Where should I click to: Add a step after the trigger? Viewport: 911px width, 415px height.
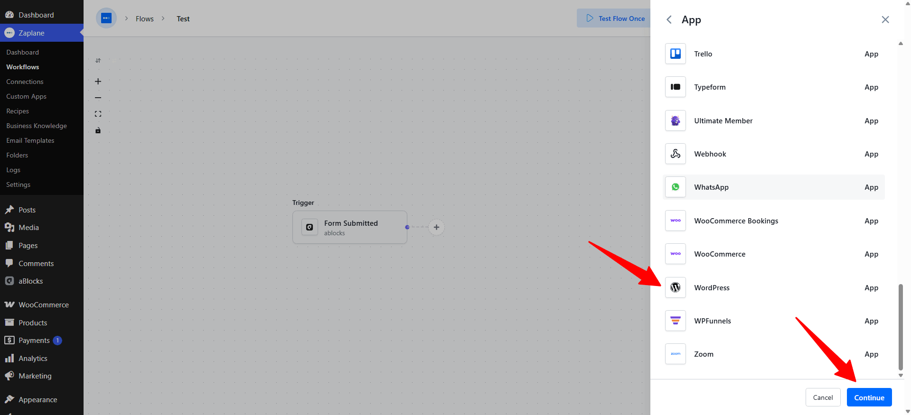(436, 227)
